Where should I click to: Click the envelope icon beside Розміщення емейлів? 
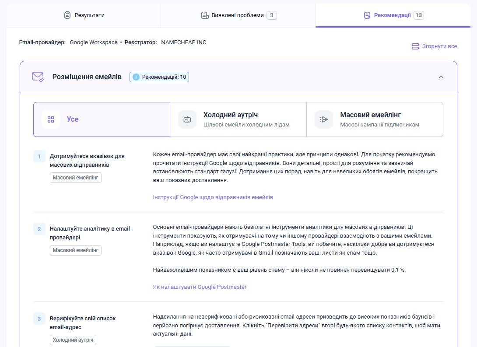(x=37, y=76)
